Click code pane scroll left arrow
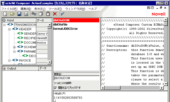The height and width of the screenshot is (102, 170). click(x=103, y=88)
